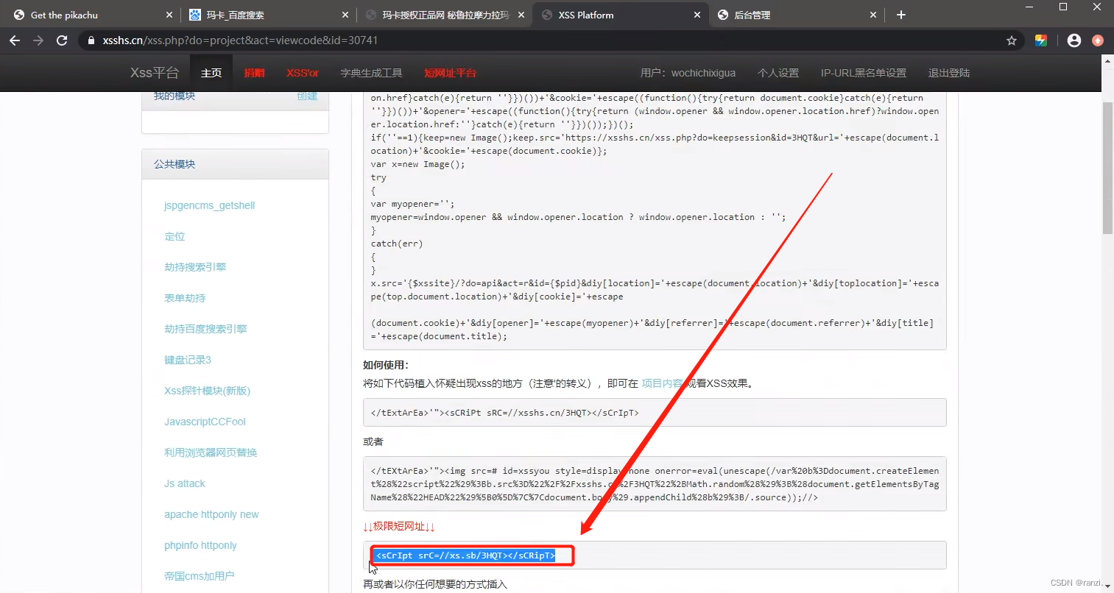Switch to '玛卡授权正品网 秘鲁拉摩力拉玛' tab
Image resolution: width=1114 pixels, height=593 pixels.
pyautogui.click(x=444, y=15)
